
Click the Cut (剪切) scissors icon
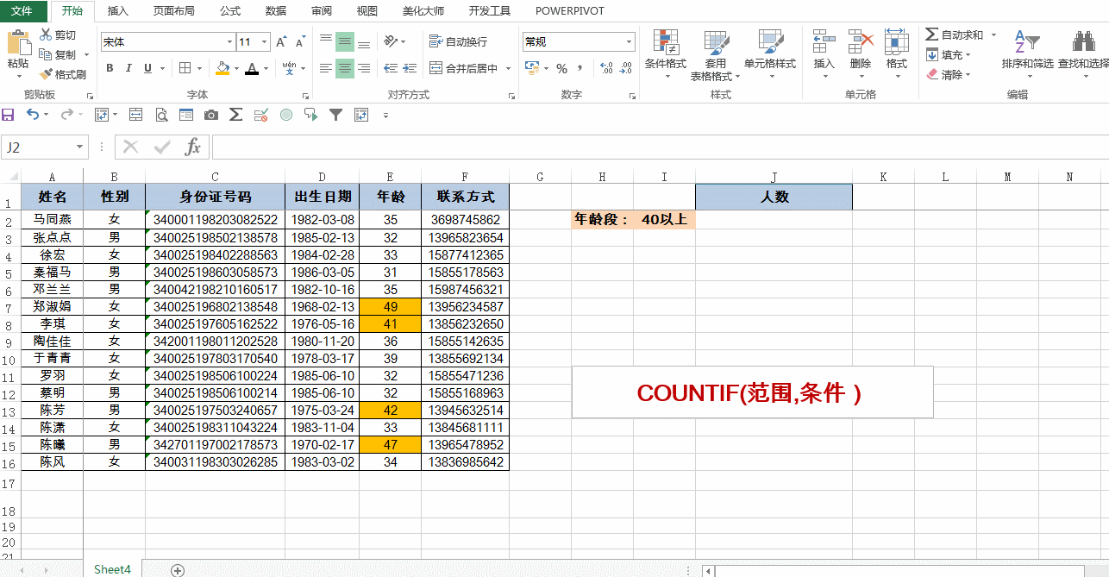[x=46, y=34]
